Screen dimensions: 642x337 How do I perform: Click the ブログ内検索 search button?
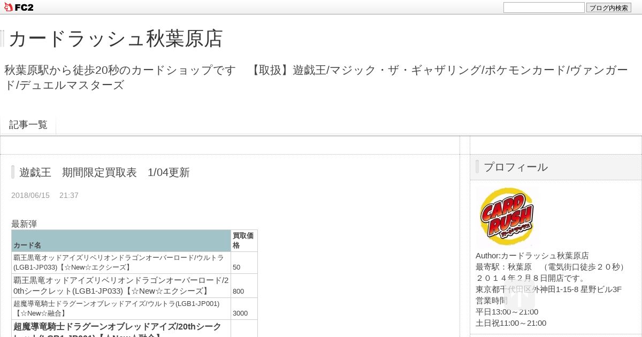click(x=609, y=7)
